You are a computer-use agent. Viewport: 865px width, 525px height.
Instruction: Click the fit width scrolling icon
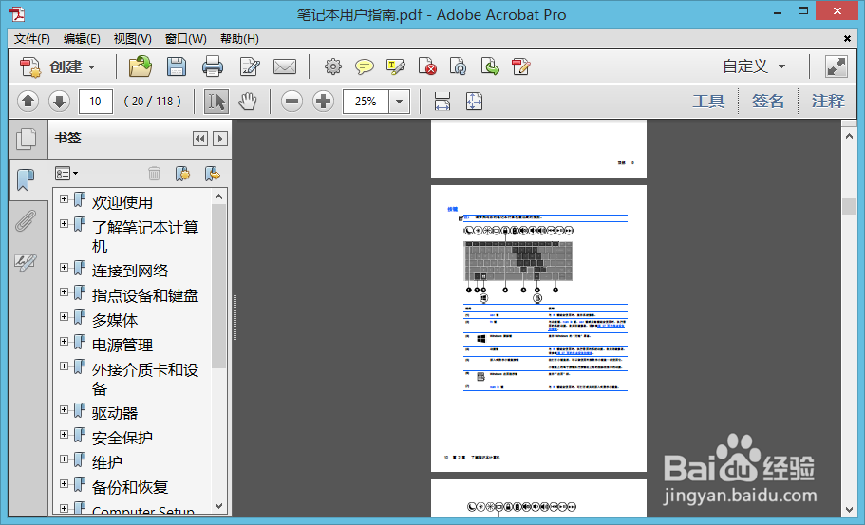[x=442, y=102]
